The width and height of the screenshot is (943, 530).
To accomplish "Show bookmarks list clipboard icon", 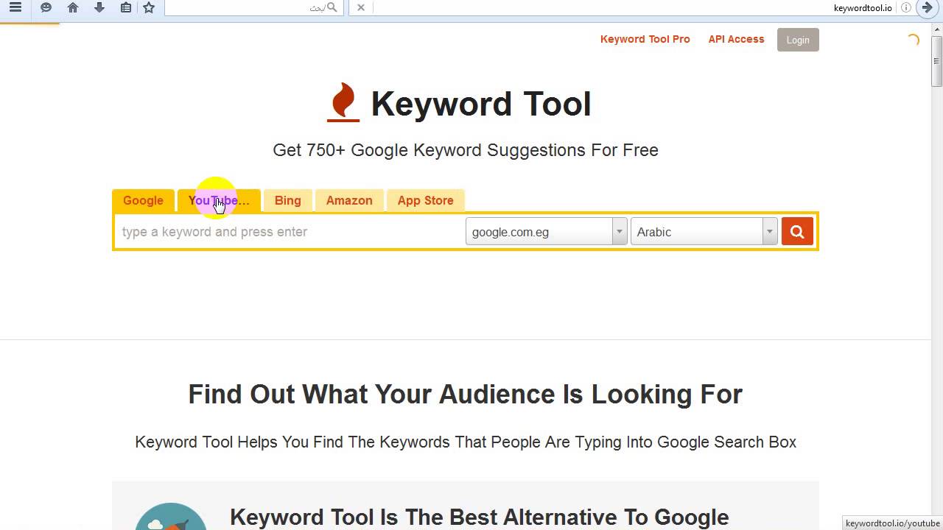I will (126, 7).
